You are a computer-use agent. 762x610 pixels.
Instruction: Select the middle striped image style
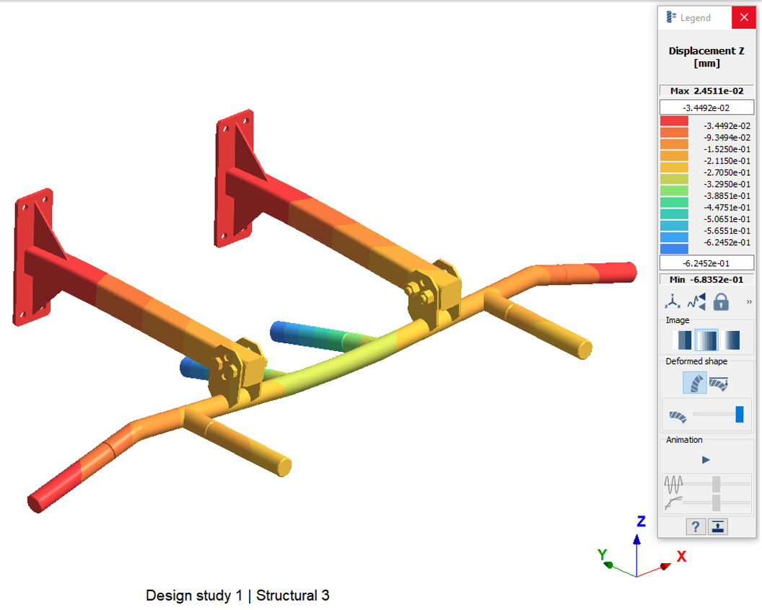point(706,340)
